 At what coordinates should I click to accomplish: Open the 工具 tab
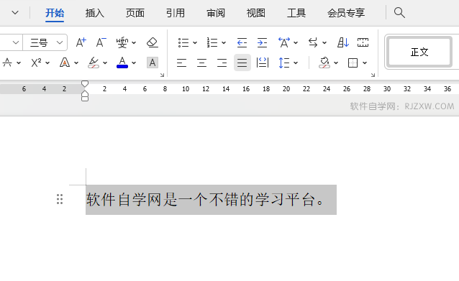pos(296,13)
